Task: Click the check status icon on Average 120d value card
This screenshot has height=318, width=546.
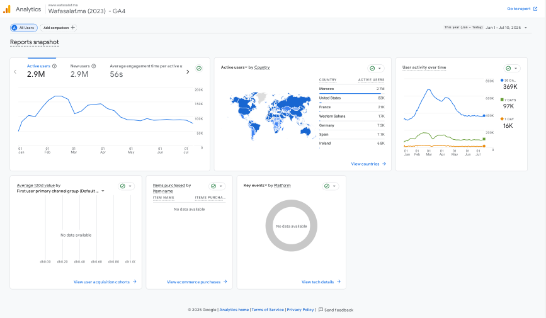Action: [123, 186]
